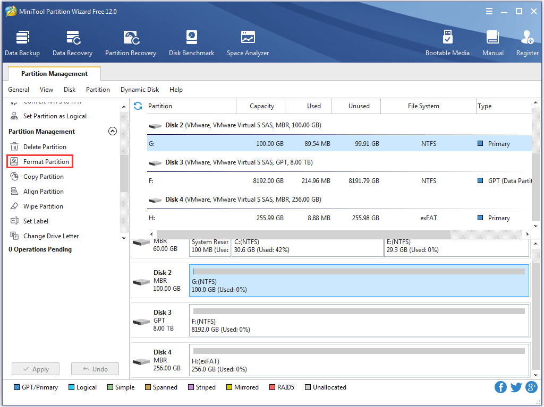Sort by Capacity column header
This screenshot has width=544, height=407.
(x=261, y=106)
